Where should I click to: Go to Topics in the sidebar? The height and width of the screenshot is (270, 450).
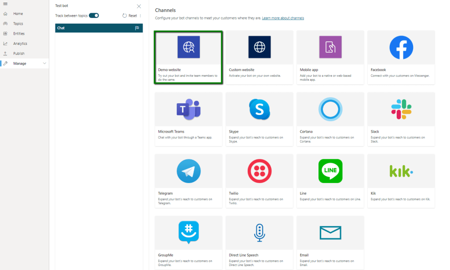(x=18, y=24)
